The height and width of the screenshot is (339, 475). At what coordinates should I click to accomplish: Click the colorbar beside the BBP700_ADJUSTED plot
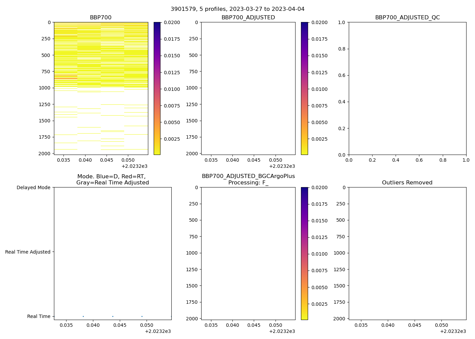click(304, 88)
